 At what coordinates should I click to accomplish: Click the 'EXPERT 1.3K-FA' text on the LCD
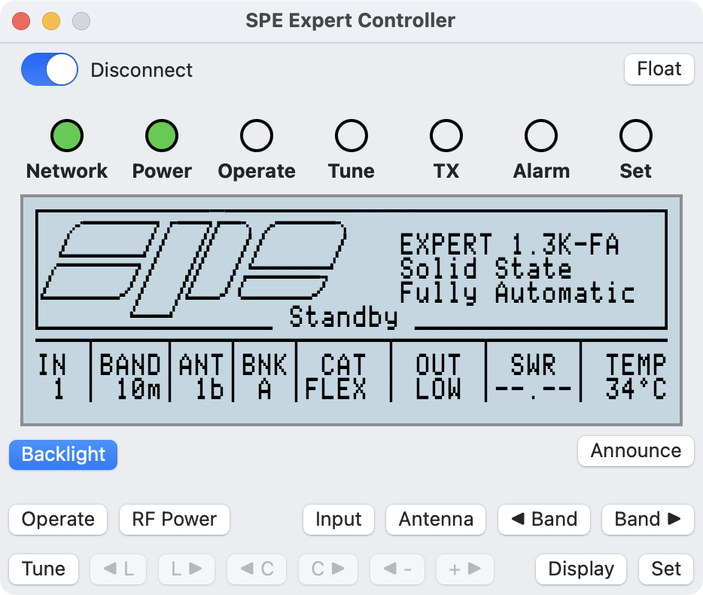pos(510,245)
